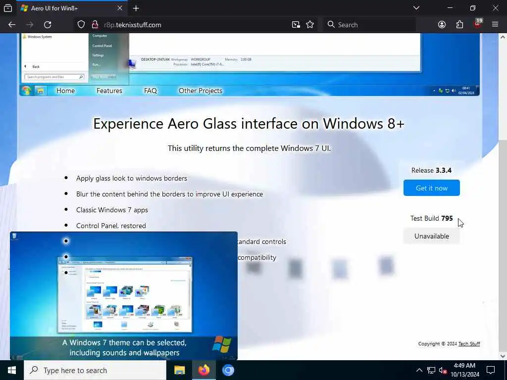Click the 'Blur the content behind the borders' text

pyautogui.click(x=169, y=194)
